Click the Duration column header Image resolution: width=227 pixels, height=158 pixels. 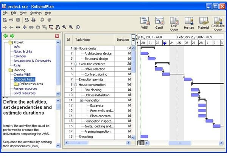(x=123, y=40)
